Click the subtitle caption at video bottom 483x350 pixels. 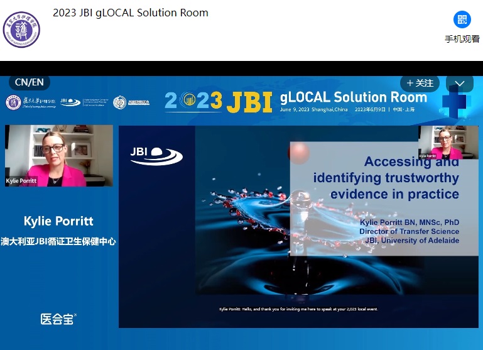point(289,309)
